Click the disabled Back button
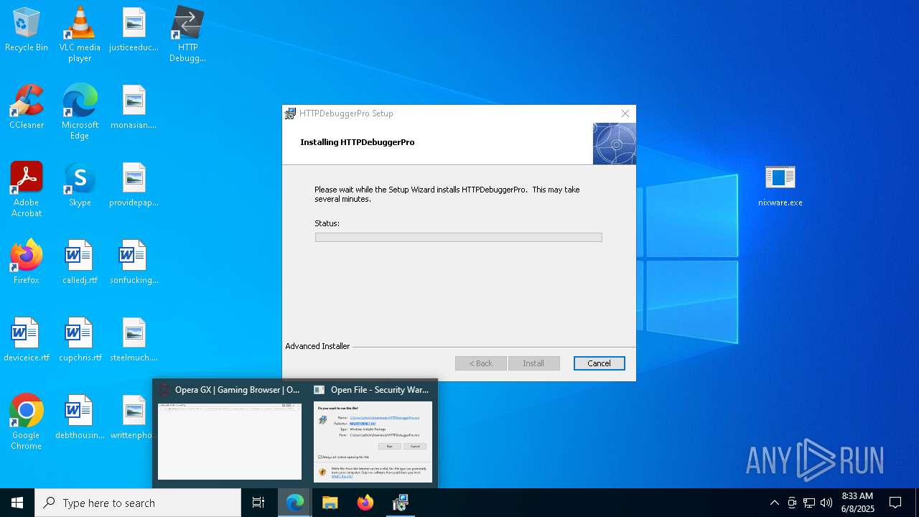919x517 pixels. tap(480, 363)
